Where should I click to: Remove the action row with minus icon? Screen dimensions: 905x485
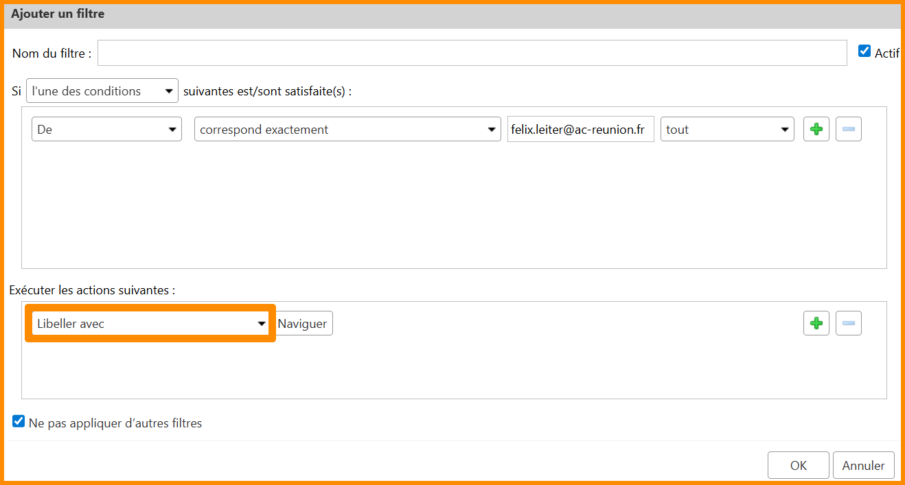click(848, 323)
